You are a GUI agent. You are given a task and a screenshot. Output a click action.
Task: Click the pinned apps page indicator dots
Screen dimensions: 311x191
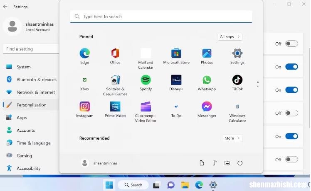257,84
